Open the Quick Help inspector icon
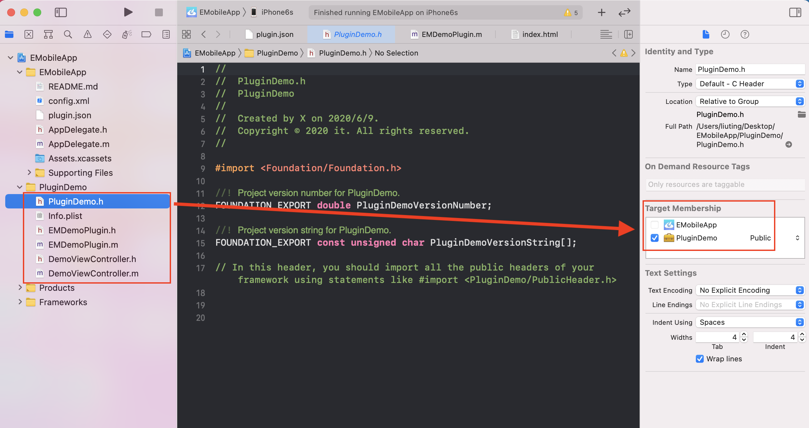 pos(745,34)
